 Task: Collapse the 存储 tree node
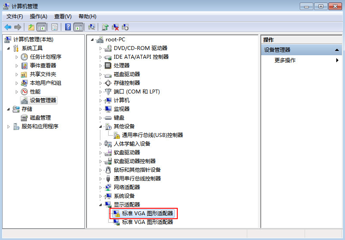click(x=8, y=109)
